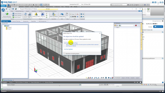Click the grid layout icon below 3D view
This screenshot has height=93, width=165.
[106, 78]
